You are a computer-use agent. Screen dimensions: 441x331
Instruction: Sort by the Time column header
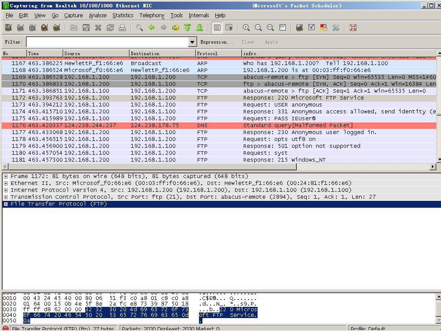coord(45,53)
